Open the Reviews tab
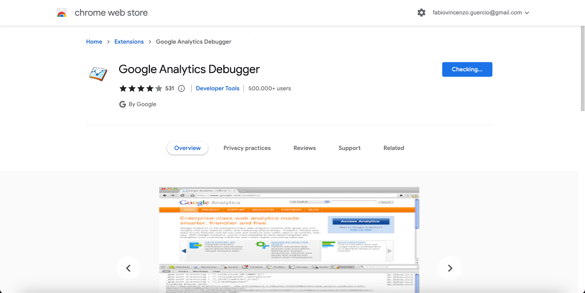Image resolution: width=585 pixels, height=293 pixels. point(305,148)
